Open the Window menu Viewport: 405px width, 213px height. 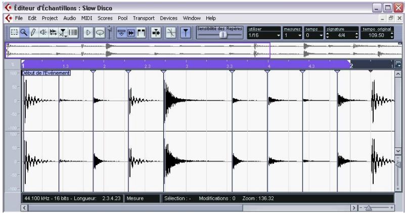click(192, 18)
